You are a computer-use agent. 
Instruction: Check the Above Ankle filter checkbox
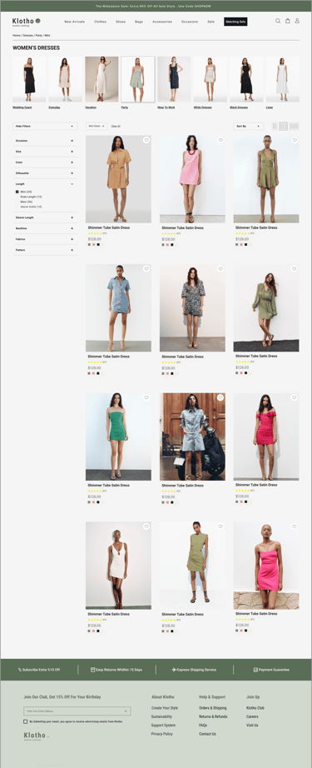tap(17, 207)
